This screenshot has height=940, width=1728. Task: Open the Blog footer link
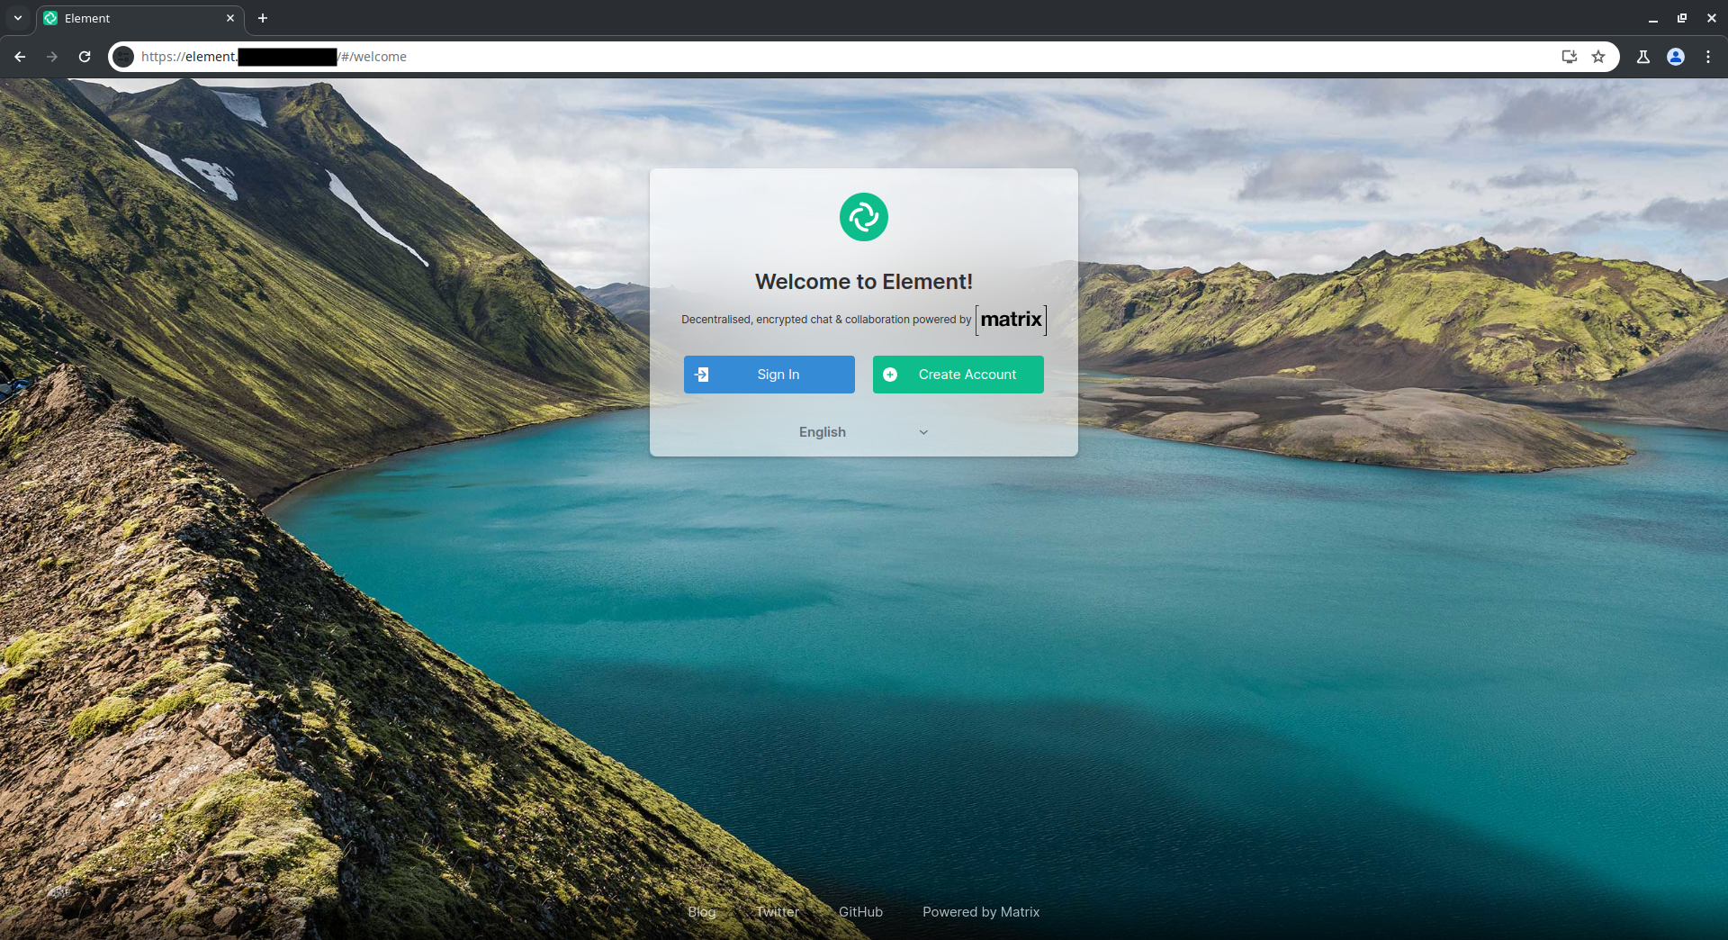point(701,912)
